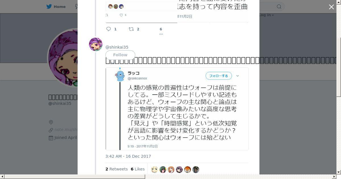Close the tweet overlay with X
Screen dimensions: 341x179
pyautogui.click(x=331, y=7)
